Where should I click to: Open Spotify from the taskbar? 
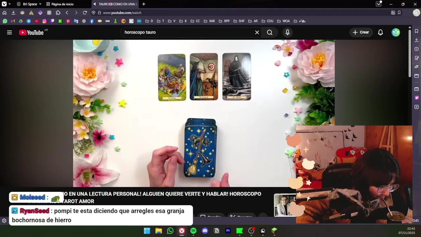193,231
